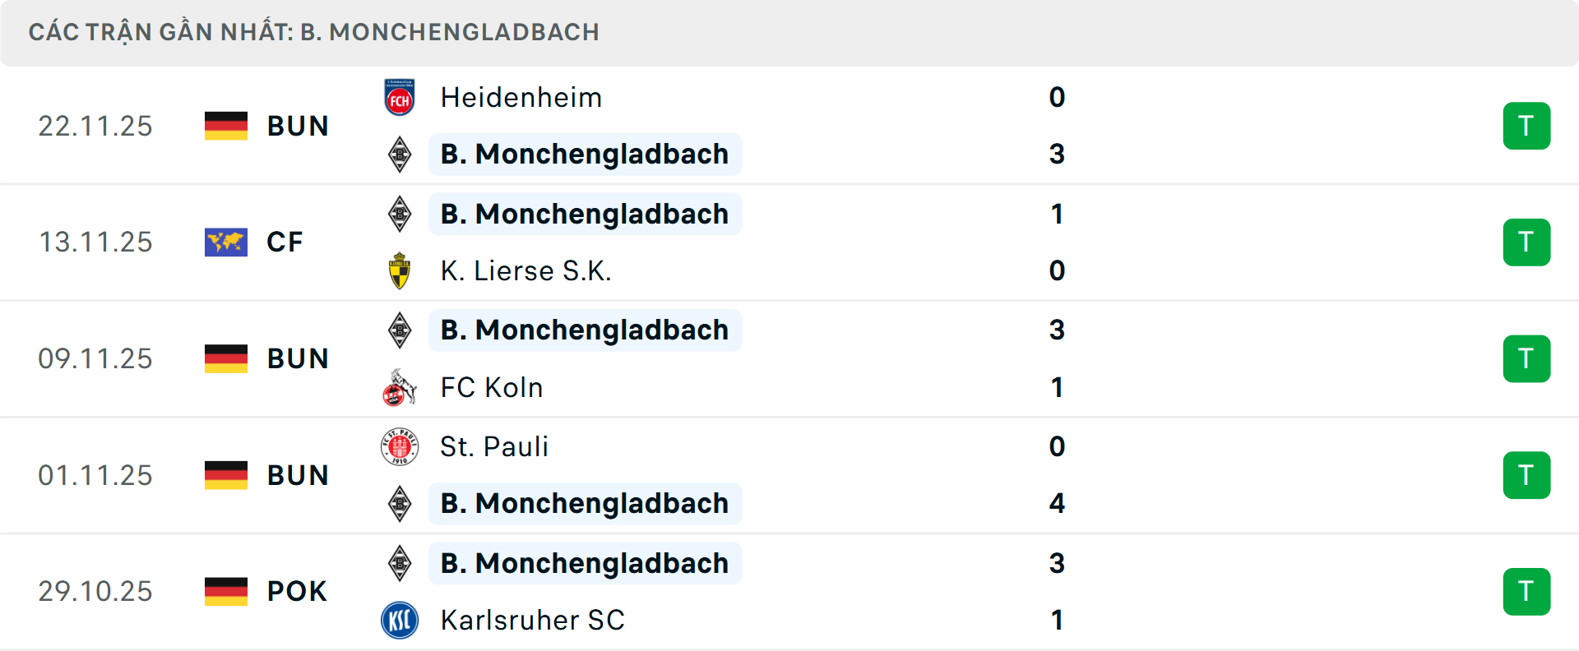Click the German flag beside BUN on 22.11.25
Viewport: 1579px width, 651px height.
(x=226, y=126)
